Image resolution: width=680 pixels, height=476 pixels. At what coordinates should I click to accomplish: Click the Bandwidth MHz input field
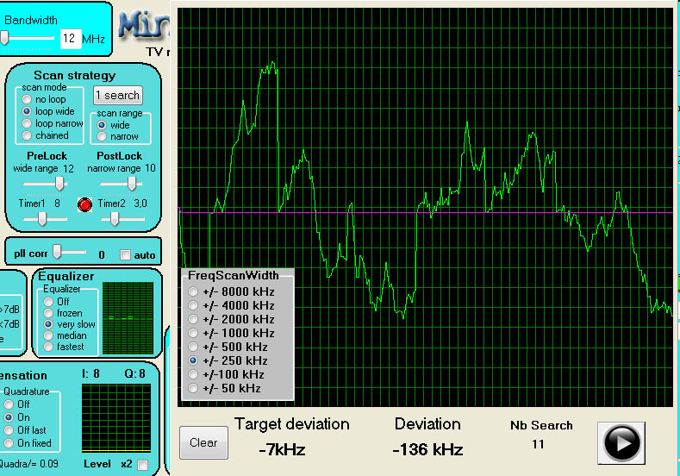(69, 38)
